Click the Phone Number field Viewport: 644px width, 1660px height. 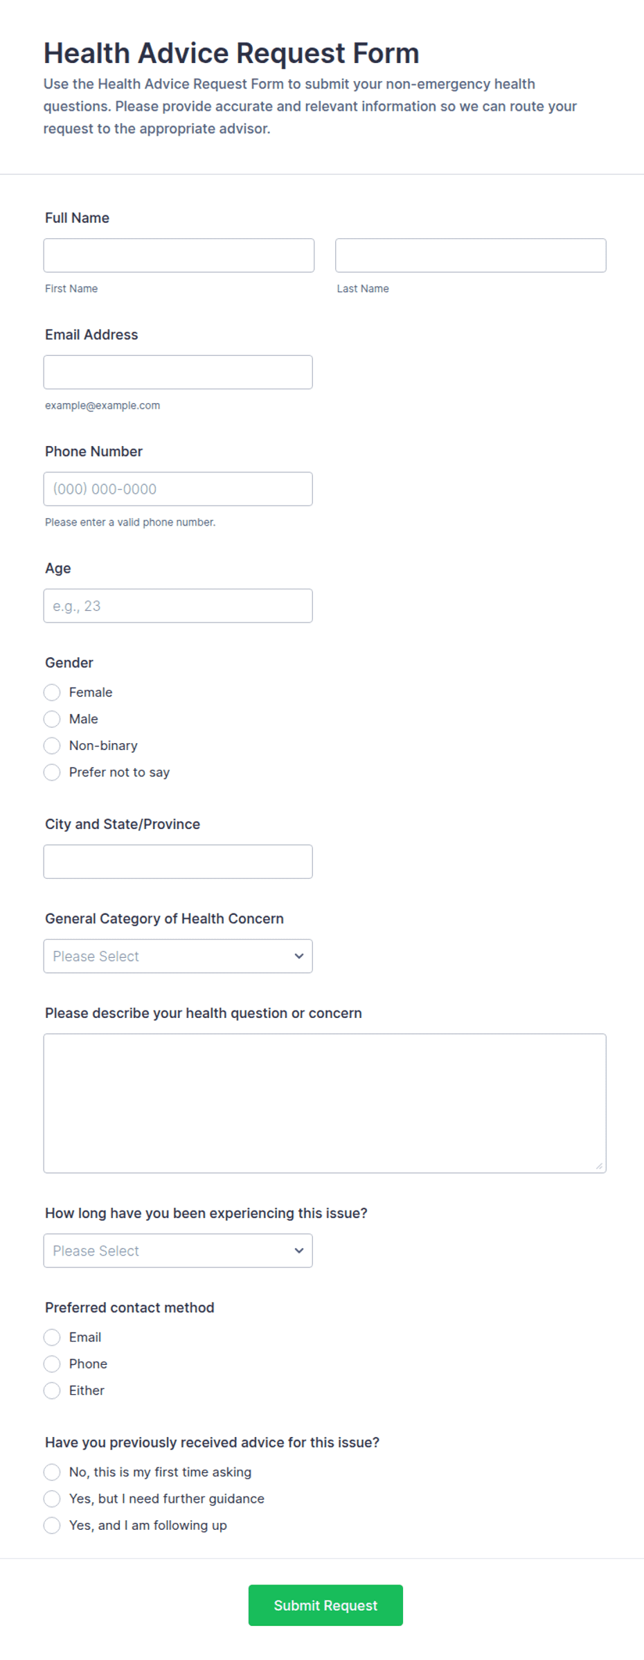pyautogui.click(x=178, y=489)
